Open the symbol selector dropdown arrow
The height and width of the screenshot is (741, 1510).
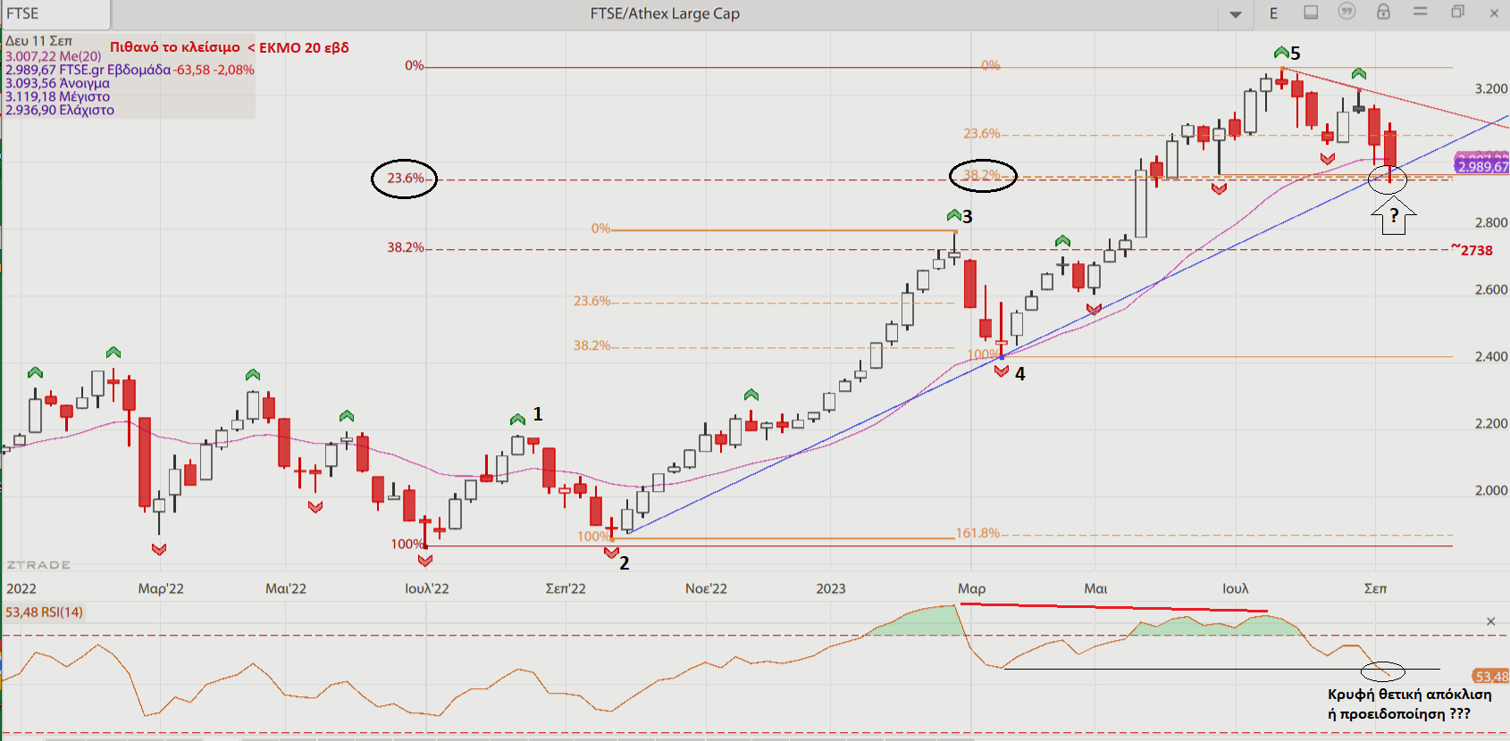[x=1236, y=14]
